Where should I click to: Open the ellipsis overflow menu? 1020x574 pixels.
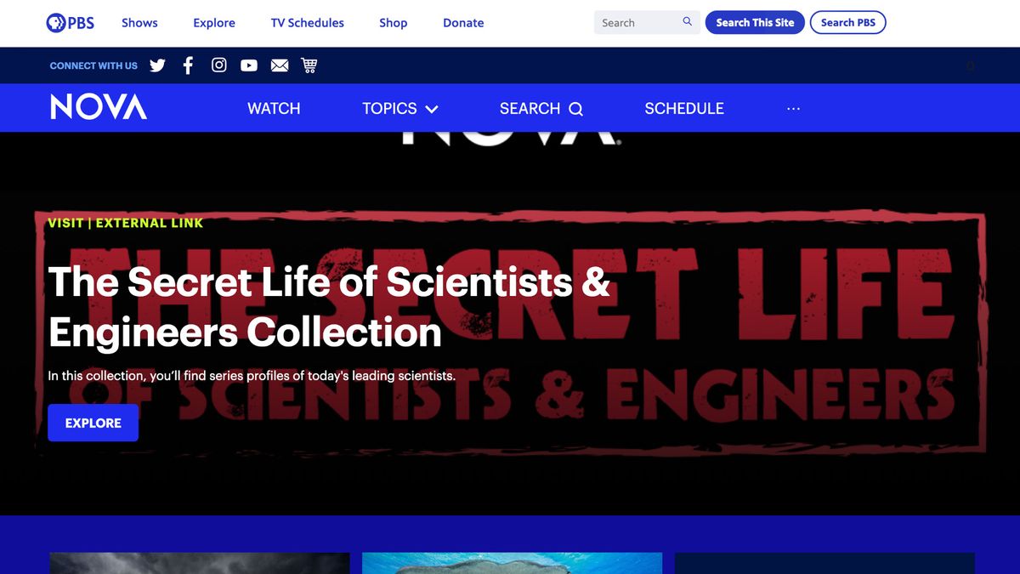(793, 109)
